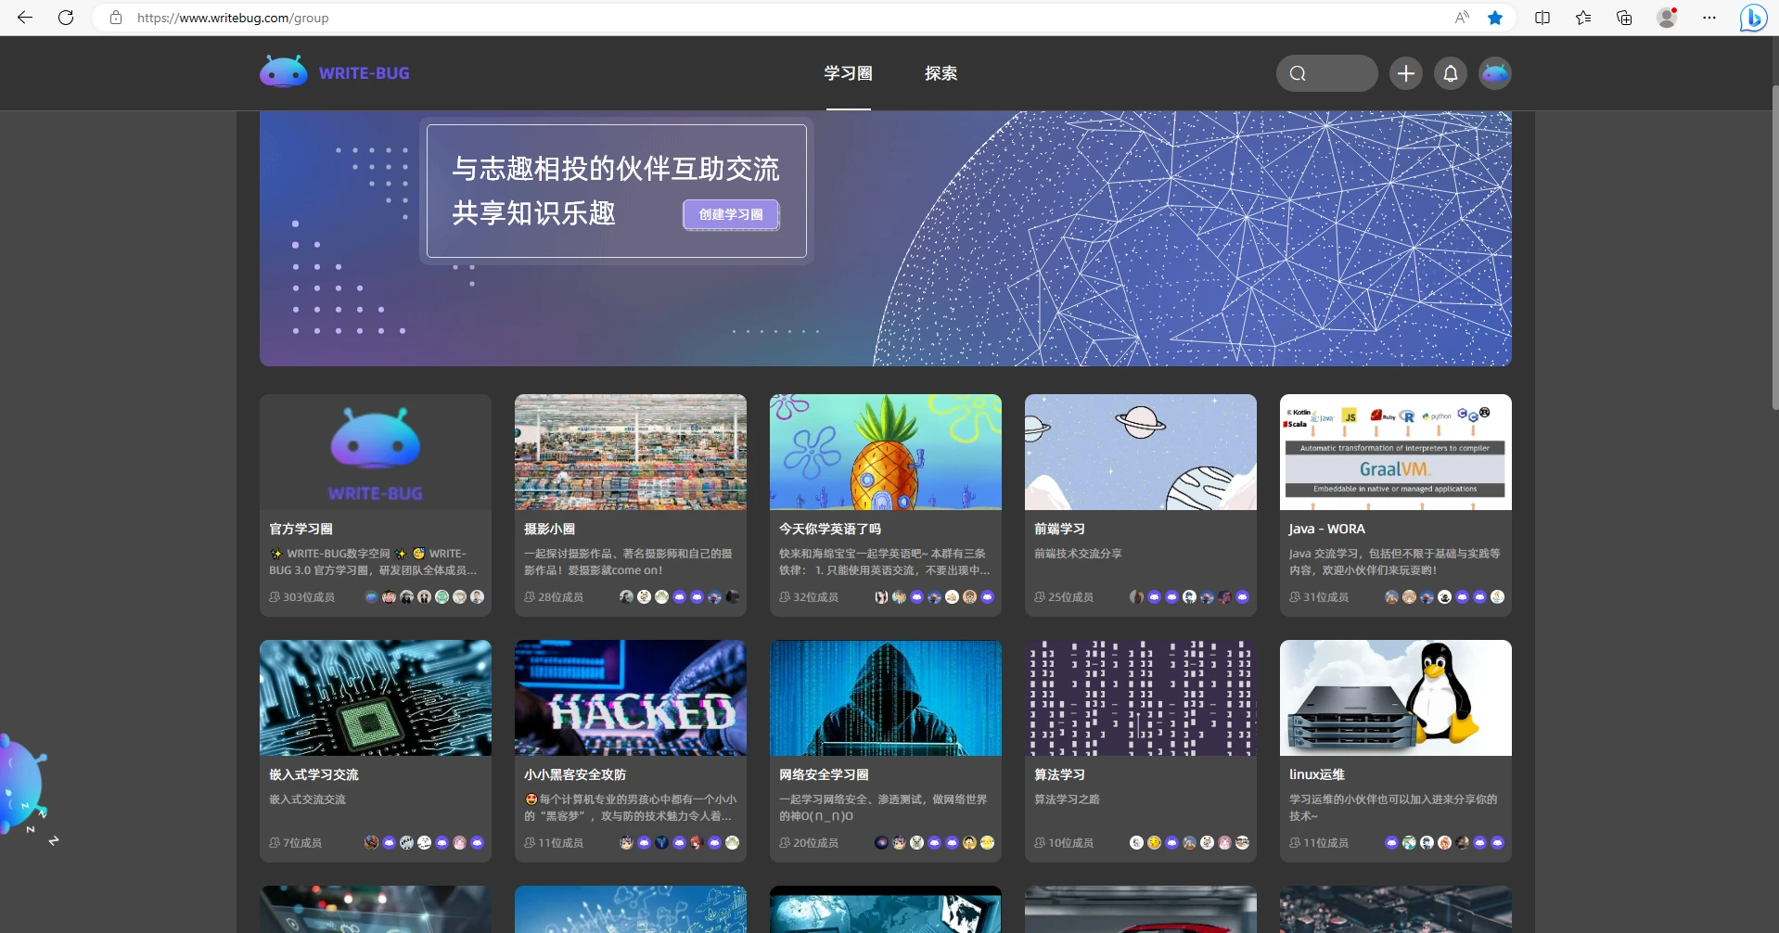
Task: Click the 小小黑客安全攻防 title text
Action: pos(575,774)
